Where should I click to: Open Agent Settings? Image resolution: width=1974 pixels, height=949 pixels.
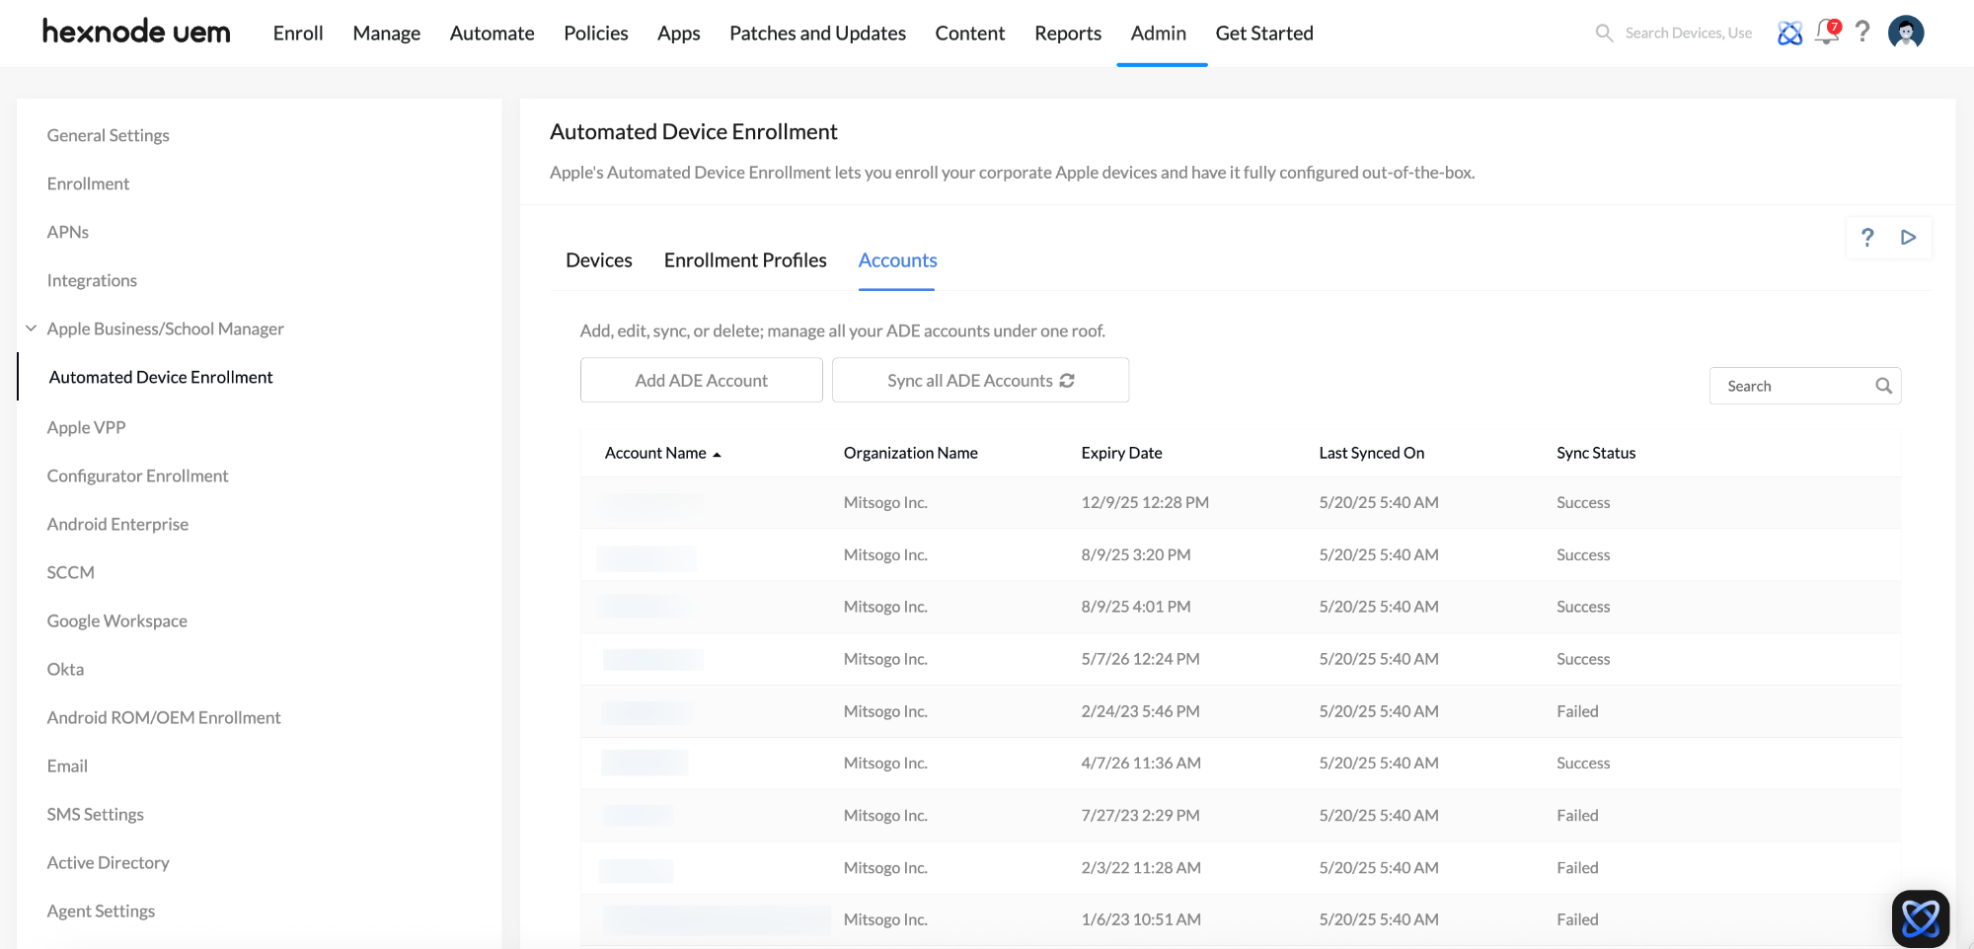(101, 911)
